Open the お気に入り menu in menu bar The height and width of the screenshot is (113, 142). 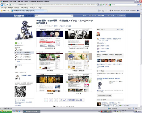click(x=24, y=8)
